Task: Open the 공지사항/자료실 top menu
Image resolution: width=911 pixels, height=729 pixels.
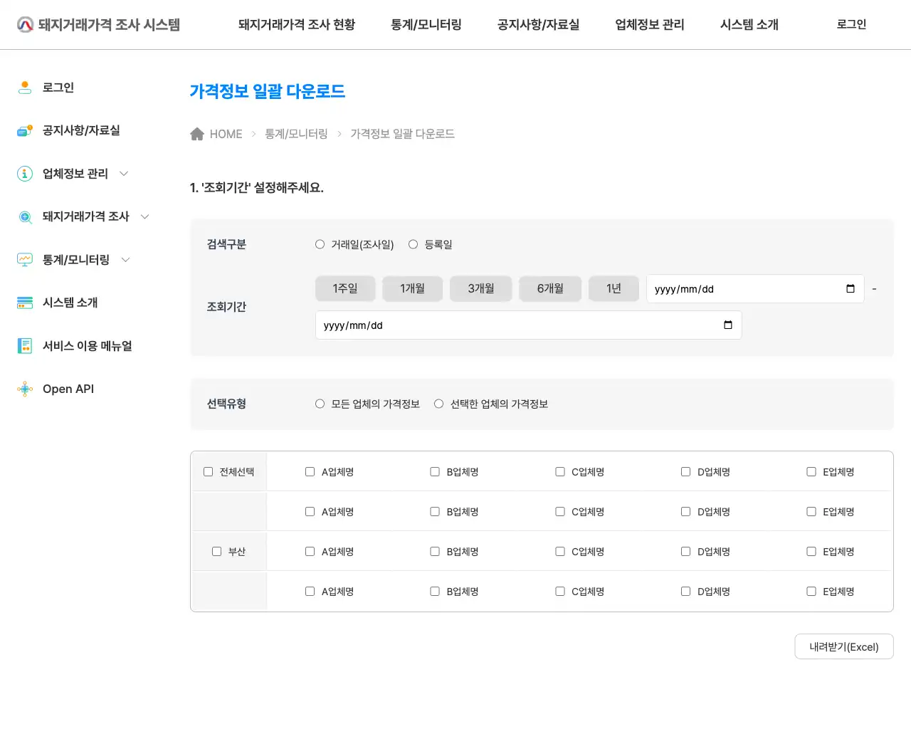Action: point(538,24)
